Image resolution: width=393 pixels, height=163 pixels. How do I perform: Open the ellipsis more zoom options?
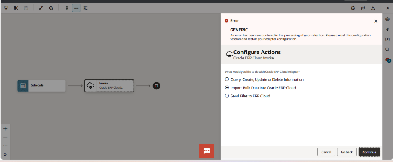5,145
